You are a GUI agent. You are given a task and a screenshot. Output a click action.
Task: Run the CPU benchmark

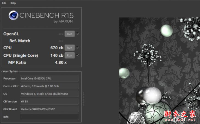(x=70, y=48)
